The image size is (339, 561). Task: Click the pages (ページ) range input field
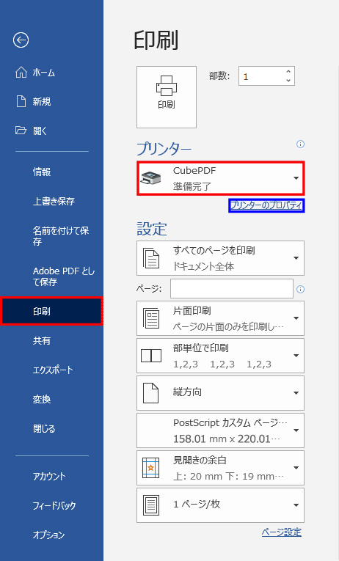[x=232, y=289]
